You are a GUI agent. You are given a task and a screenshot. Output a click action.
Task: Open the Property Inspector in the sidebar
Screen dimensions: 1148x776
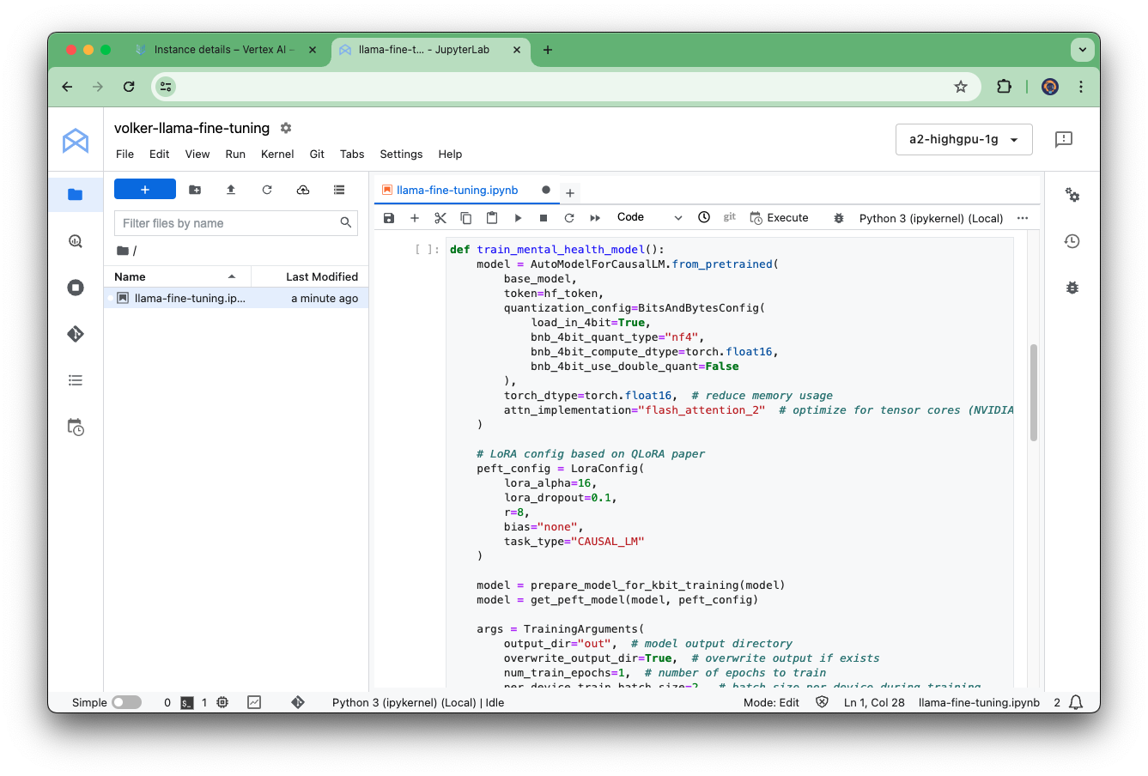(1072, 195)
